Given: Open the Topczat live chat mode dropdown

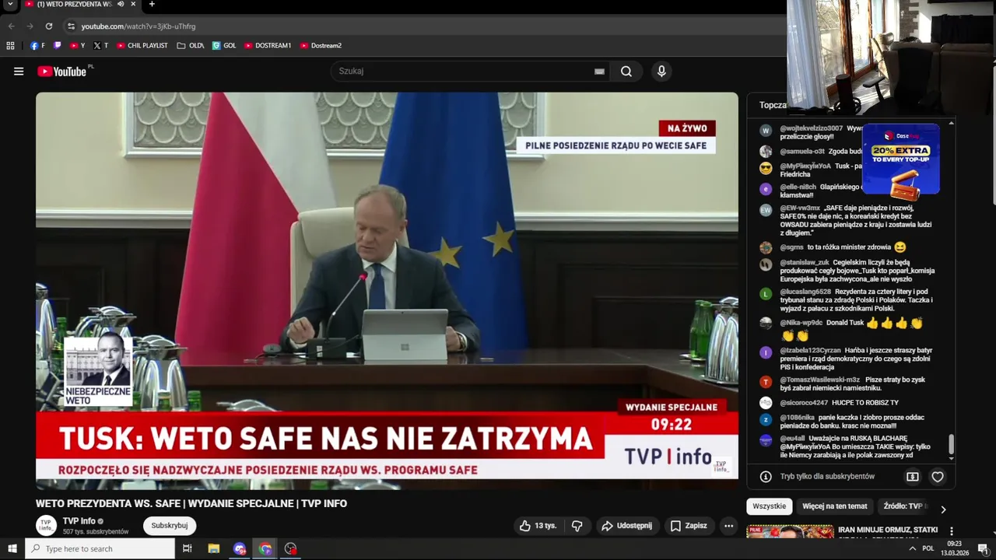Looking at the screenshot, I should 773,105.
